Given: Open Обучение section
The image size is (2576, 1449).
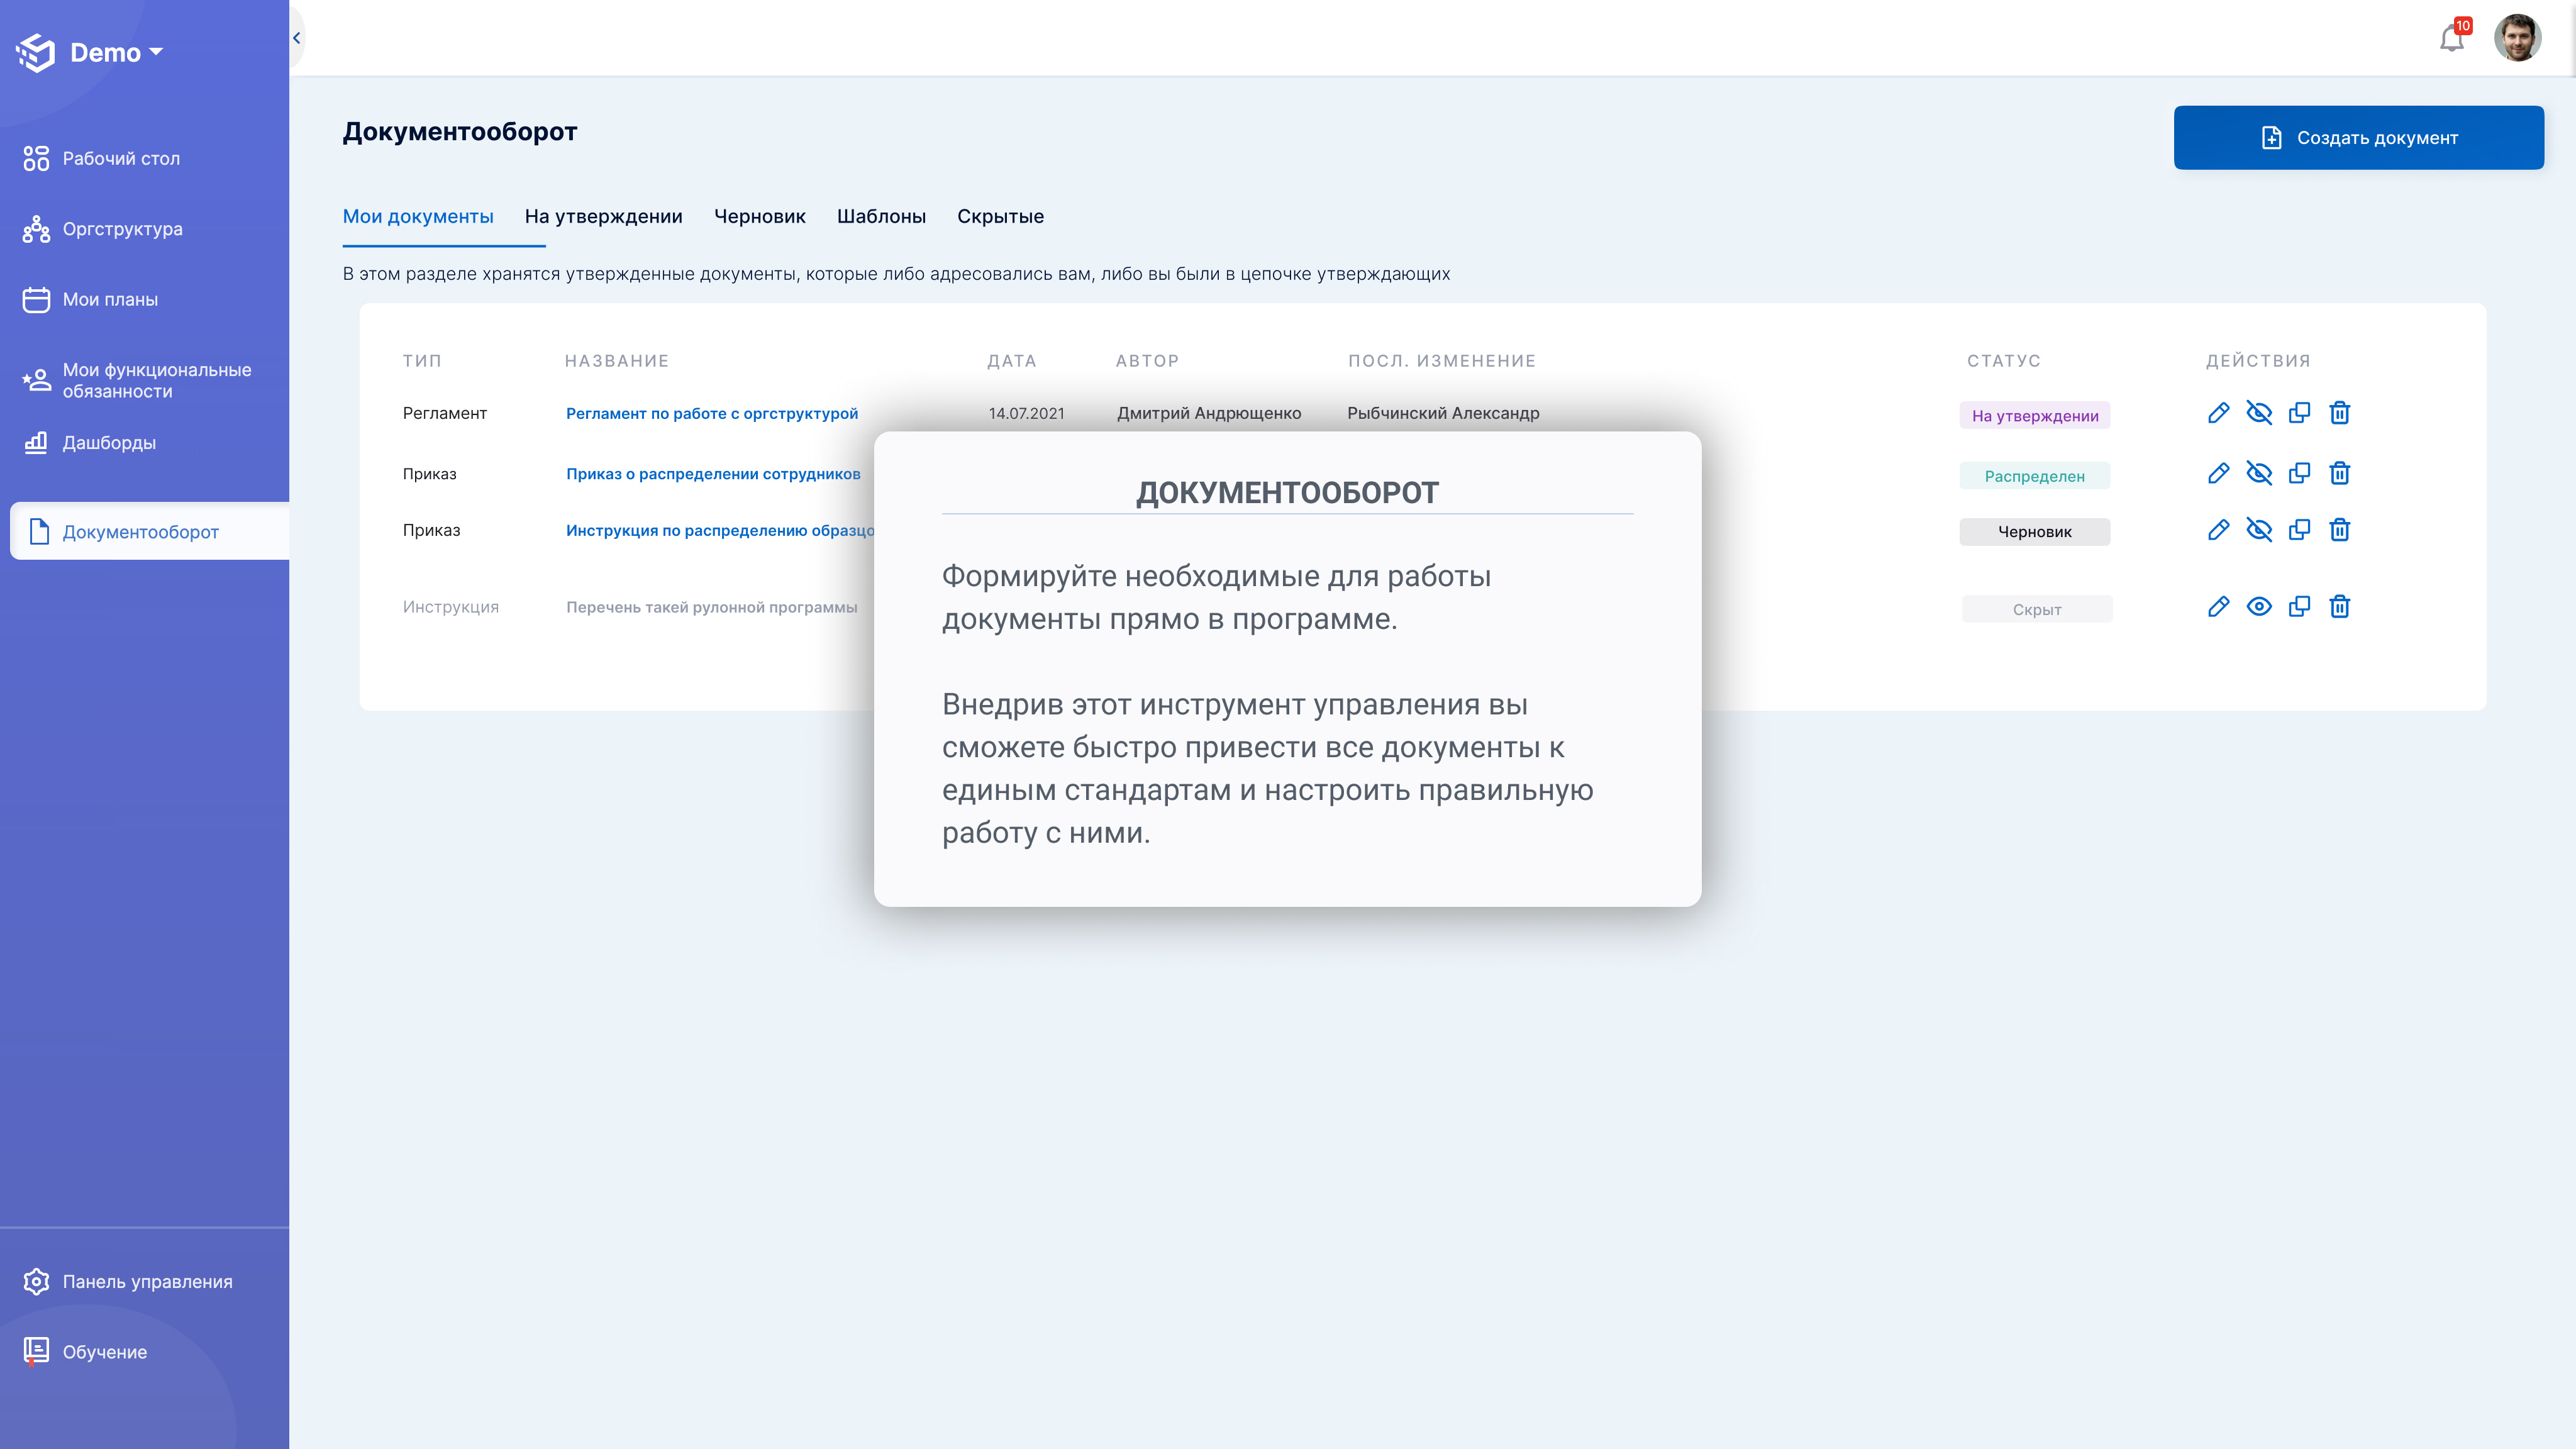Looking at the screenshot, I should pos(105,1351).
